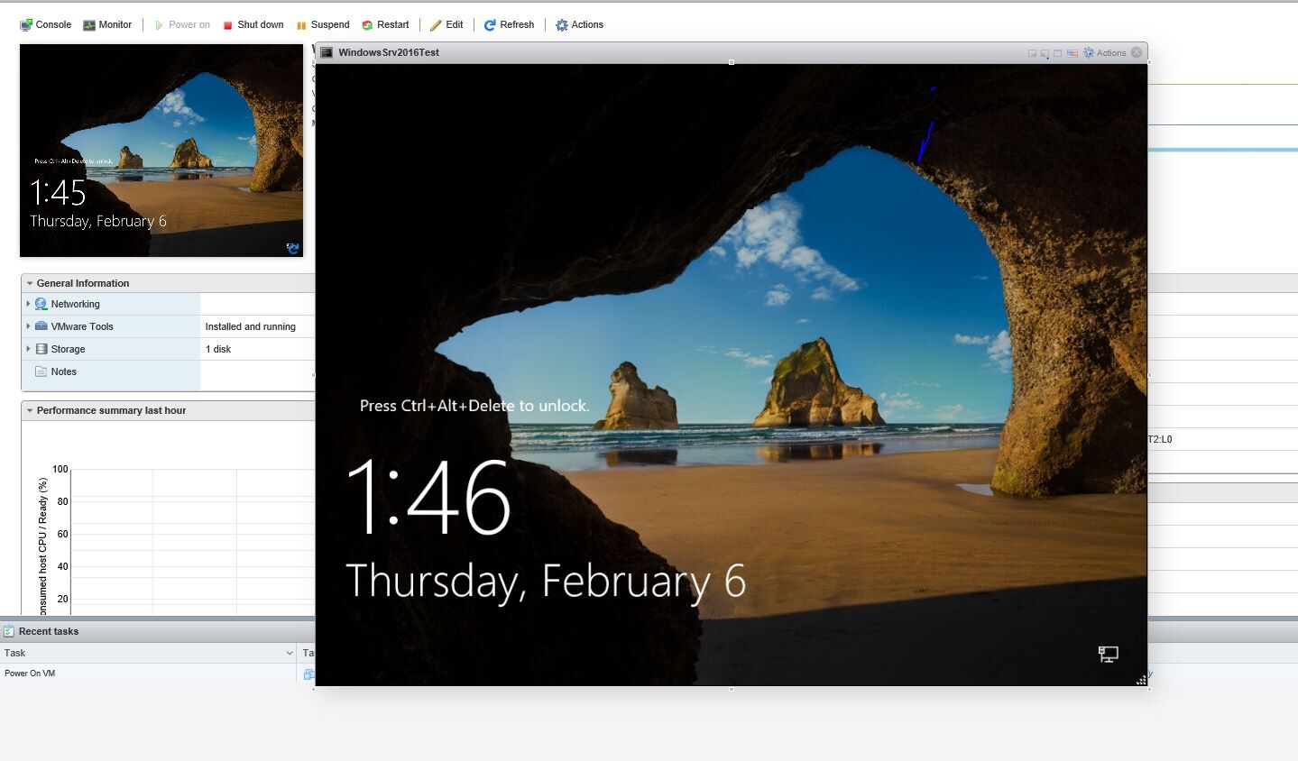Open the Monitor view

(x=107, y=25)
